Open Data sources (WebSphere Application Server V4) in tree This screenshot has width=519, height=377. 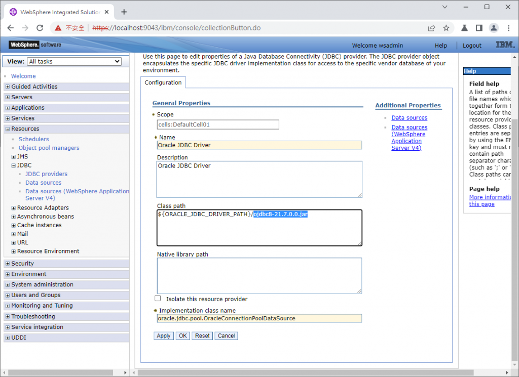click(x=77, y=195)
